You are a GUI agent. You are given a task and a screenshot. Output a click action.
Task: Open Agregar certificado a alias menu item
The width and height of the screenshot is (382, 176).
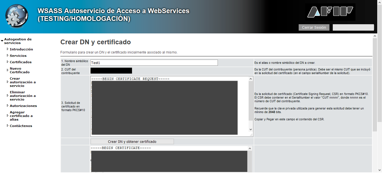point(21,116)
